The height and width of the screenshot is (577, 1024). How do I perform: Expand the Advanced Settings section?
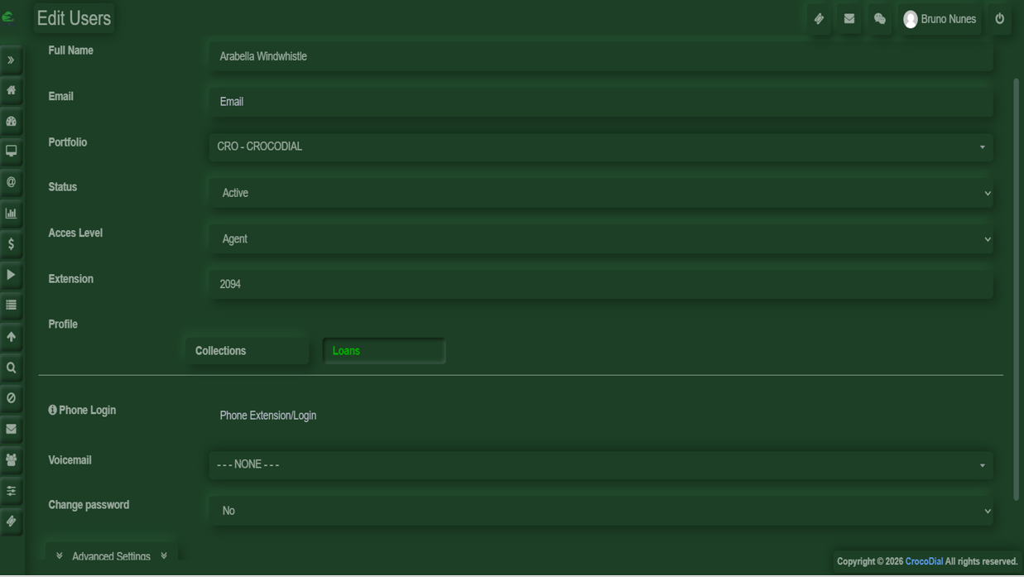click(112, 556)
